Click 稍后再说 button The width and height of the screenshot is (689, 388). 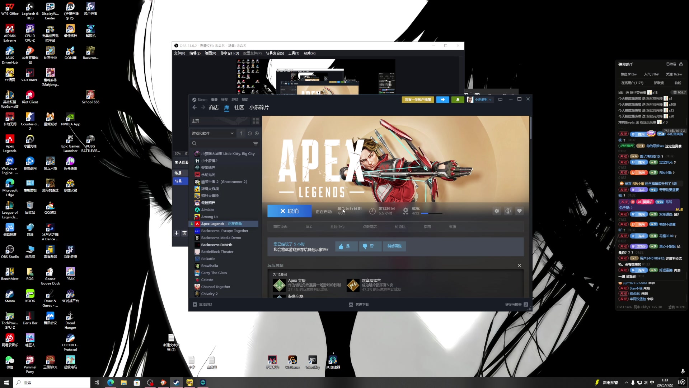click(394, 246)
